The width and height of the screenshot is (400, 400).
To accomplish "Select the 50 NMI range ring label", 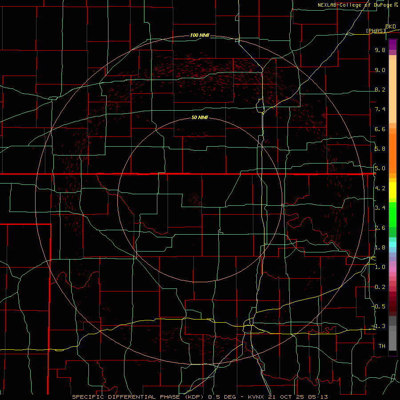I will 200,118.
